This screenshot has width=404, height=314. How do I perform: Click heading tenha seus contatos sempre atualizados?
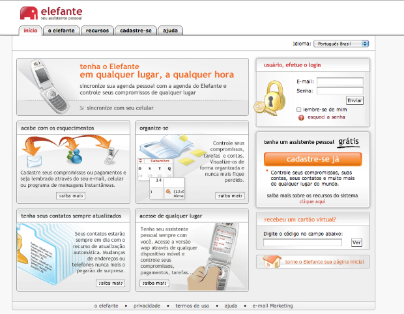(71, 216)
